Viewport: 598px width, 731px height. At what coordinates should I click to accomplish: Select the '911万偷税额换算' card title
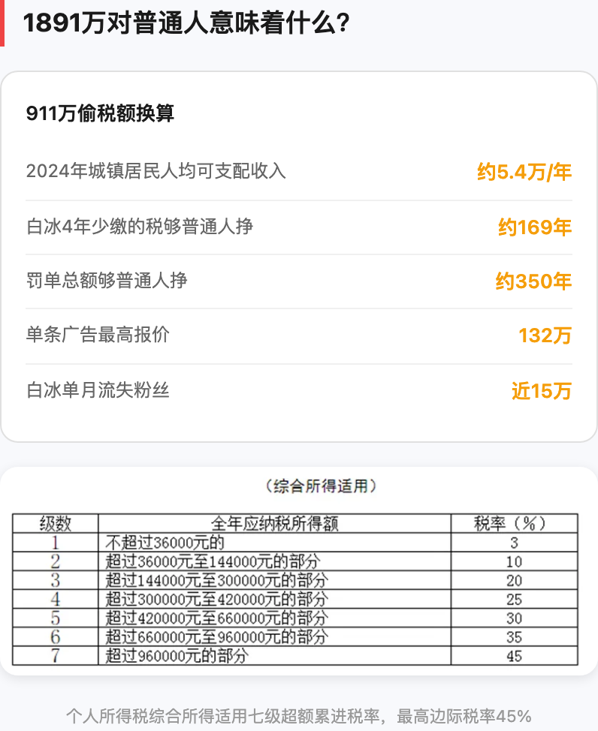click(x=100, y=113)
